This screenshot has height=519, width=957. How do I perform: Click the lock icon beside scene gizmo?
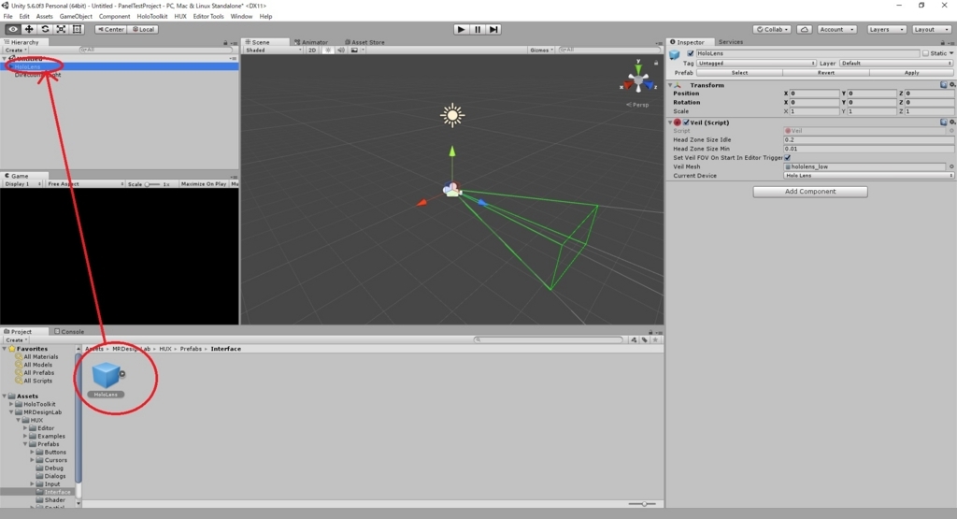click(x=656, y=63)
